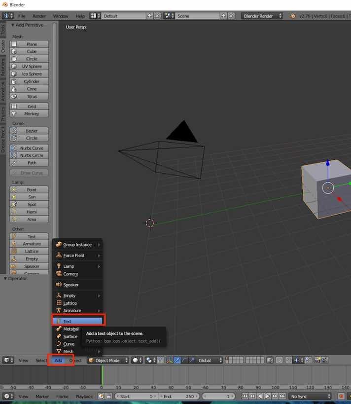This screenshot has width=351, height=404.
Task: Choose Camera in the Add menu
Action: (x=78, y=274)
